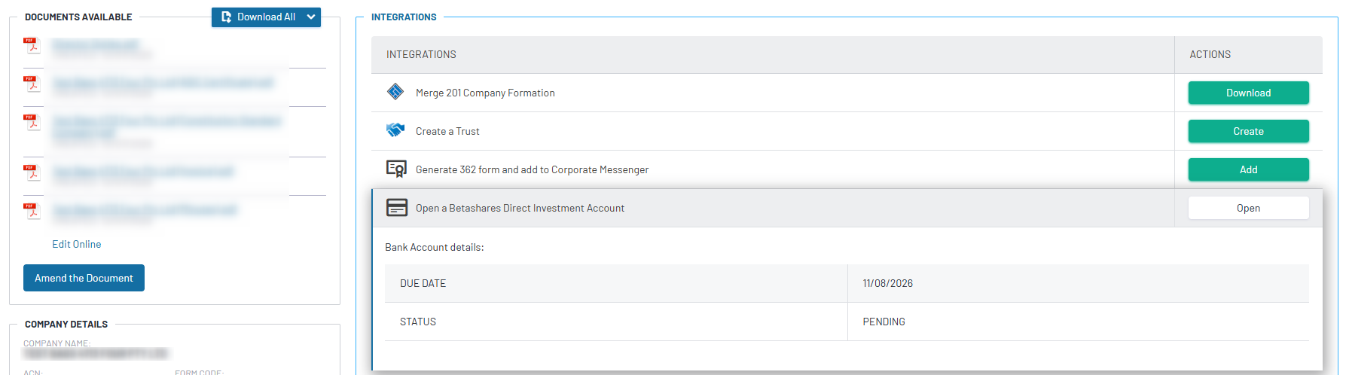Click the second PDF document icon
Viewport: 1346px width, 375px height.
32,84
